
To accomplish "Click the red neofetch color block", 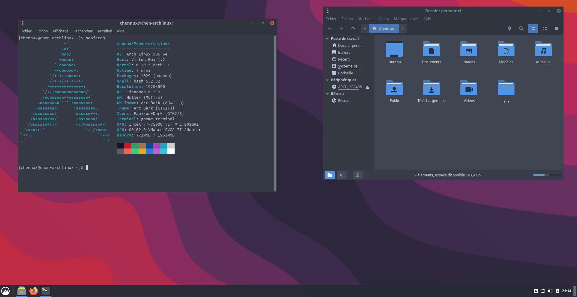I will pos(128,146).
